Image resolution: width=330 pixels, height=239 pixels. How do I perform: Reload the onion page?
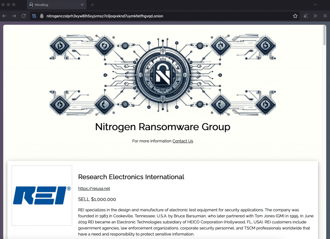[24, 16]
